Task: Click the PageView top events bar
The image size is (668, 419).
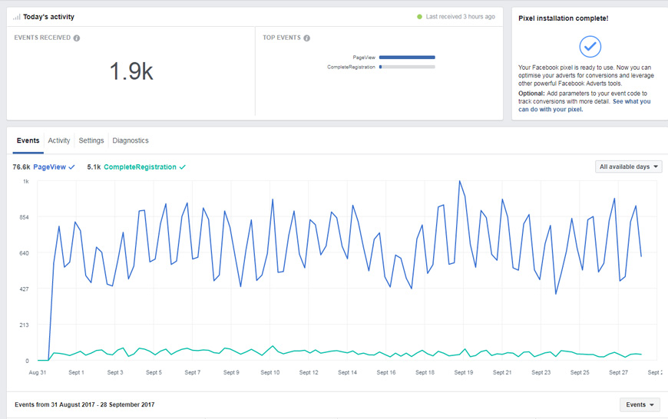Action: [x=407, y=57]
